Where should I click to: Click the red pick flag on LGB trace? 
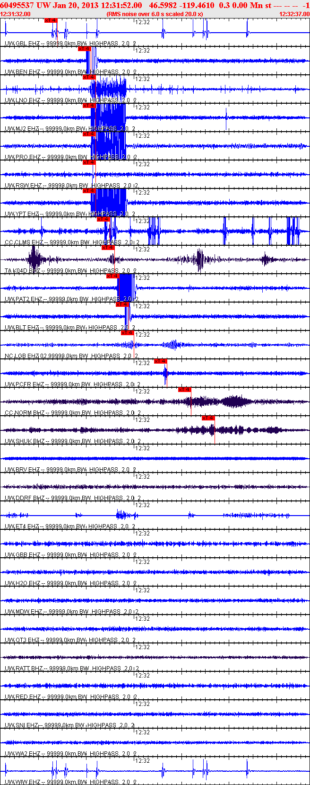[127, 333]
